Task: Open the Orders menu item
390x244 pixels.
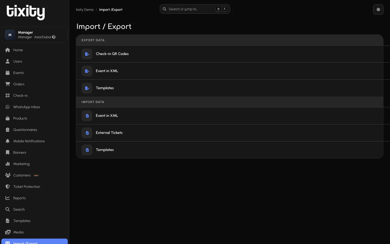Action: (34, 84)
